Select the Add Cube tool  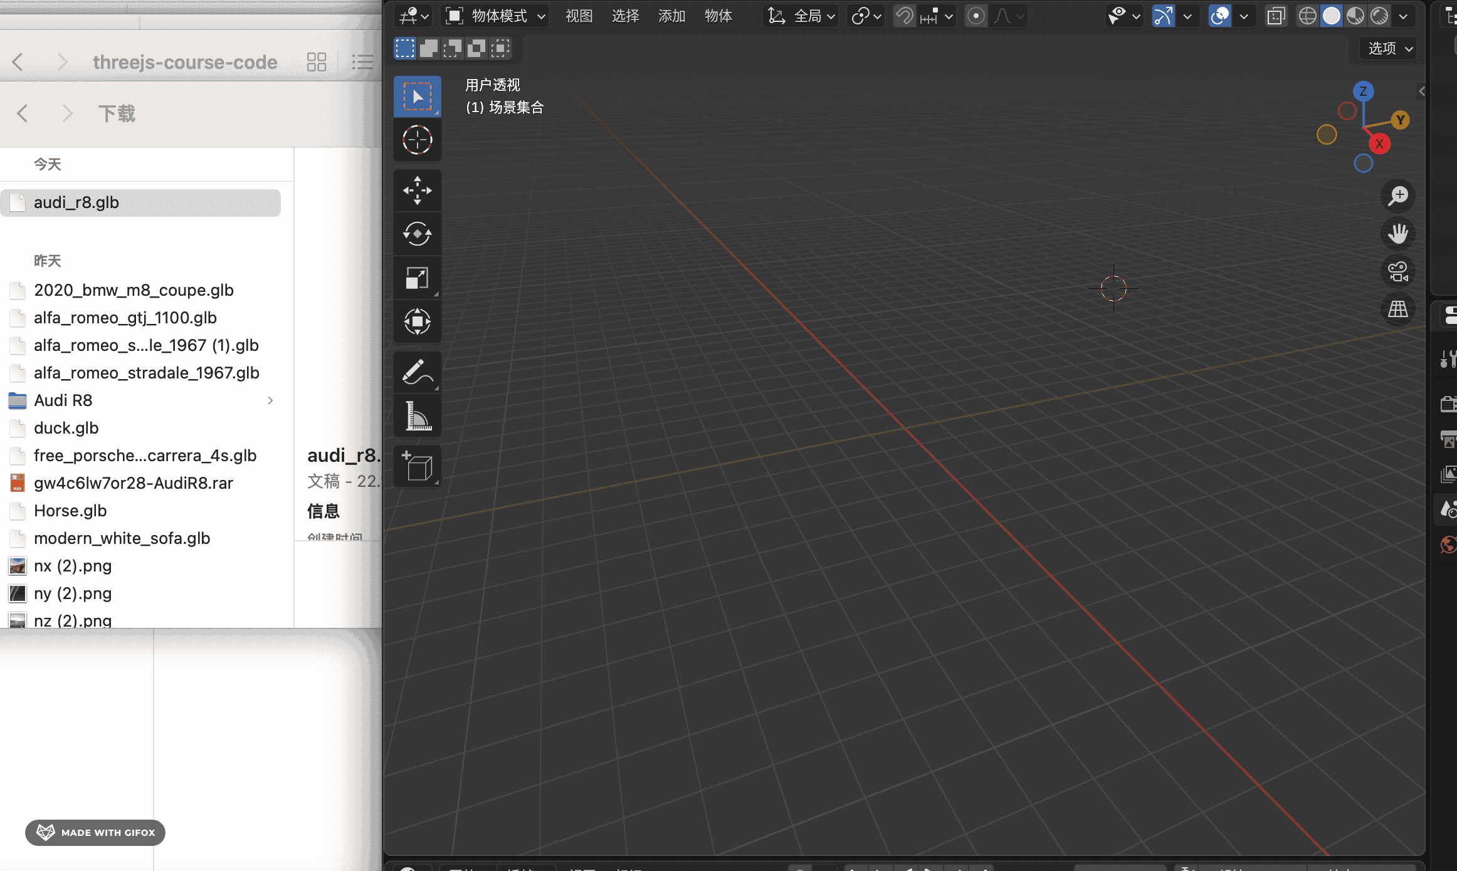tap(417, 466)
